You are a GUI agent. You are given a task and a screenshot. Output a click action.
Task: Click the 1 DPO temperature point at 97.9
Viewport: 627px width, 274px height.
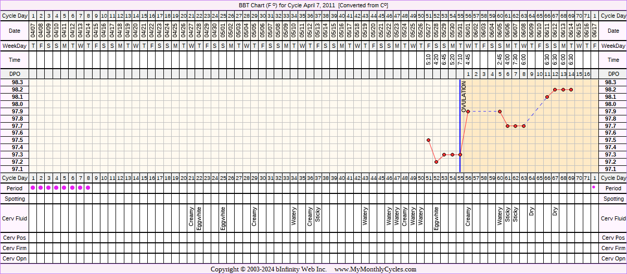click(x=468, y=111)
